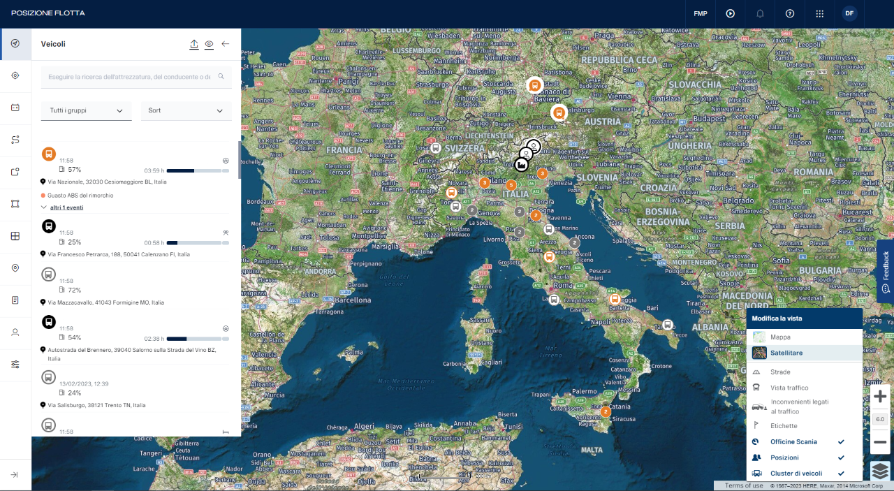The height and width of the screenshot is (491, 894).
Task: Open the help question mark icon
Action: [790, 13]
